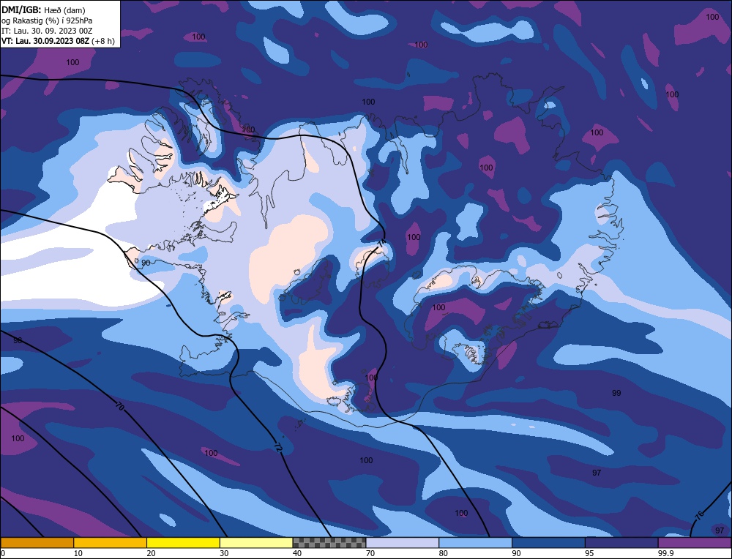Click the "70" height contour label
This screenshot has height=559, width=732.
(x=119, y=406)
